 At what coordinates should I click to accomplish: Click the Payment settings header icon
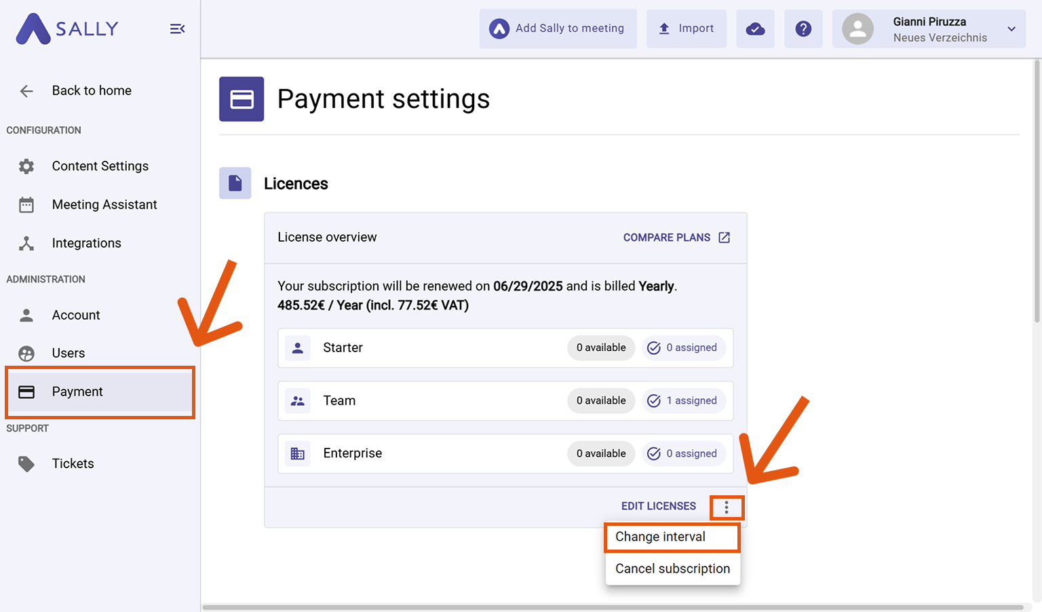point(242,99)
